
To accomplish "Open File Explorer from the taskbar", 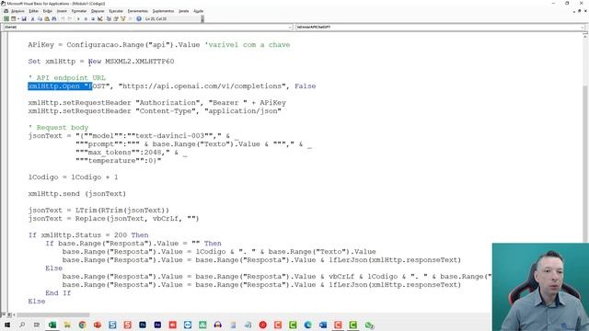I will 67,325.
